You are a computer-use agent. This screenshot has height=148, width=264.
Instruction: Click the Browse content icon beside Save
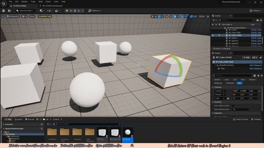[9, 11]
